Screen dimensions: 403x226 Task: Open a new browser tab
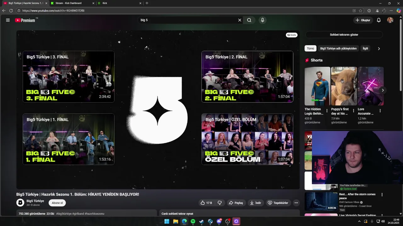(147, 3)
